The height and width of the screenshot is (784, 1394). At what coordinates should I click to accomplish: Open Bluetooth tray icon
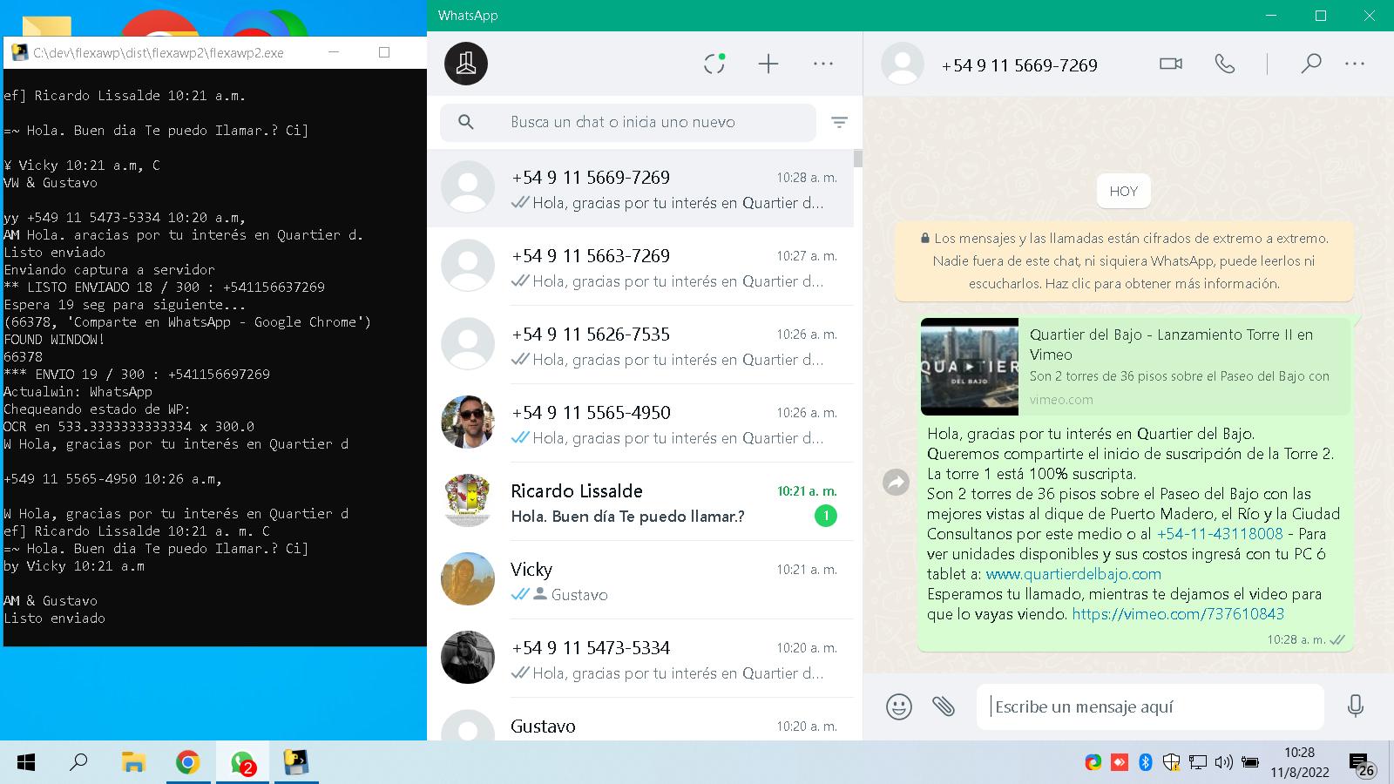point(1146,762)
